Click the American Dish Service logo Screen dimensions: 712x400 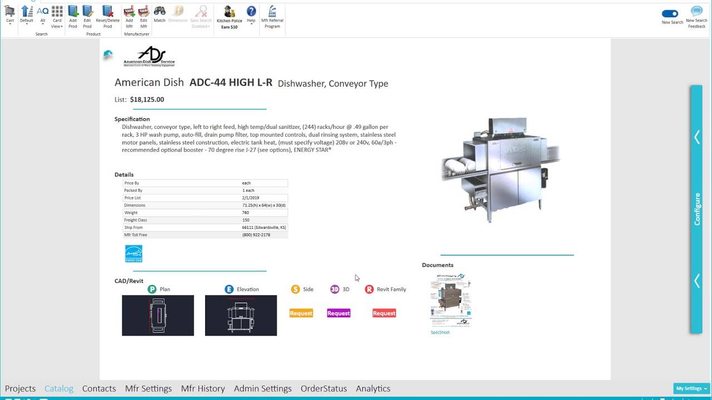149,57
